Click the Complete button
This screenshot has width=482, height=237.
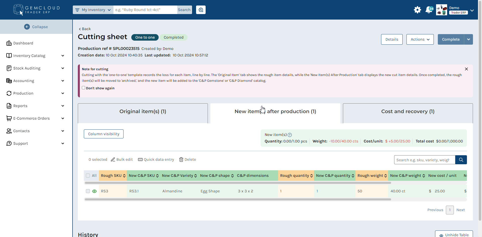451,39
